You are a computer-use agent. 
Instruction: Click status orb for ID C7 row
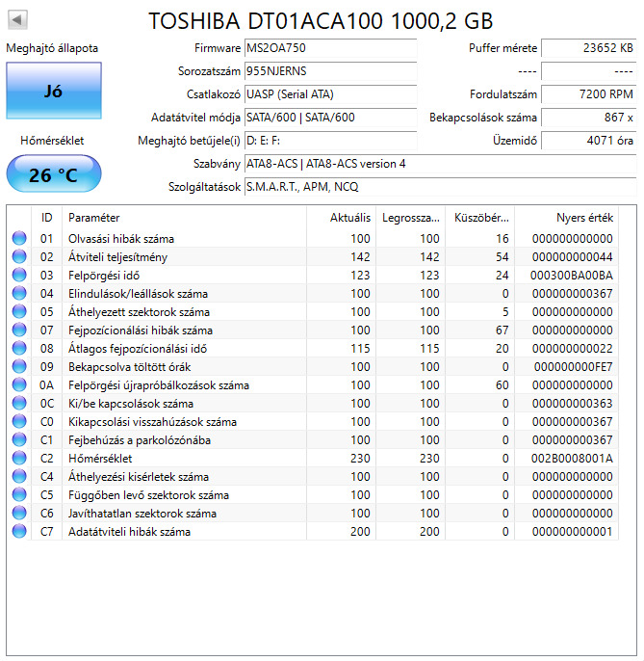[x=19, y=531]
